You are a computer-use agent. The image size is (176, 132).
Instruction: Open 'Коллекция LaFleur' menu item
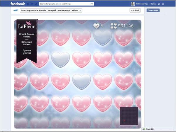click(27, 43)
